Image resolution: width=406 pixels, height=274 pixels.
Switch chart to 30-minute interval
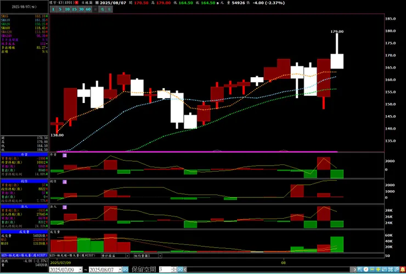pyautogui.click(x=81, y=9)
